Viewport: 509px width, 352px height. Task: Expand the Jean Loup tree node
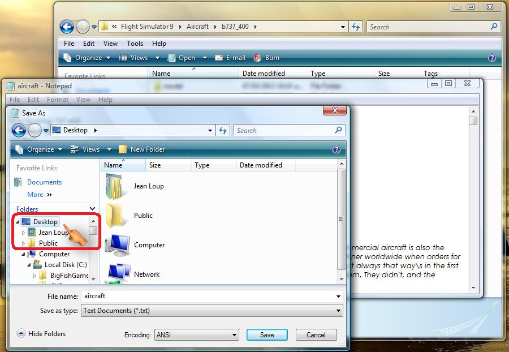pos(23,233)
